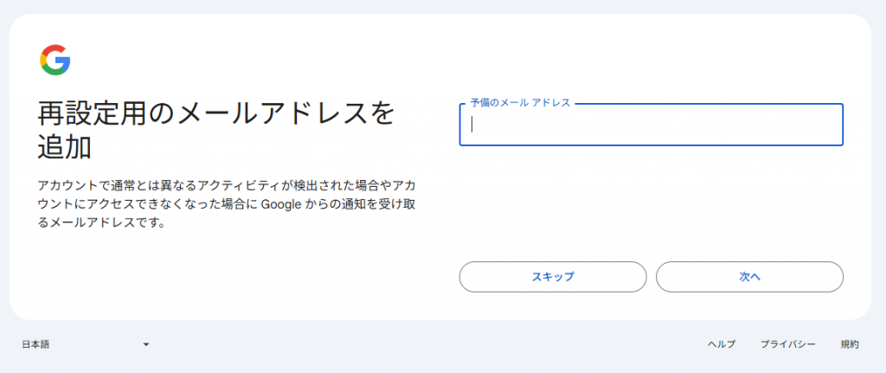Open the ヘルプ link
The height and width of the screenshot is (373, 886).
point(722,344)
